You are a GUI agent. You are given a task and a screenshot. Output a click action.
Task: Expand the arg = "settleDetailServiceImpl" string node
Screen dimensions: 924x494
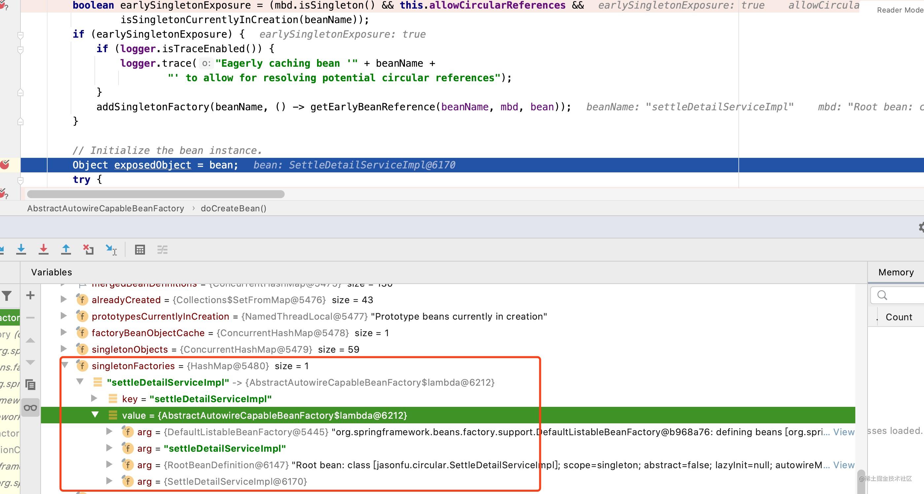(x=109, y=448)
